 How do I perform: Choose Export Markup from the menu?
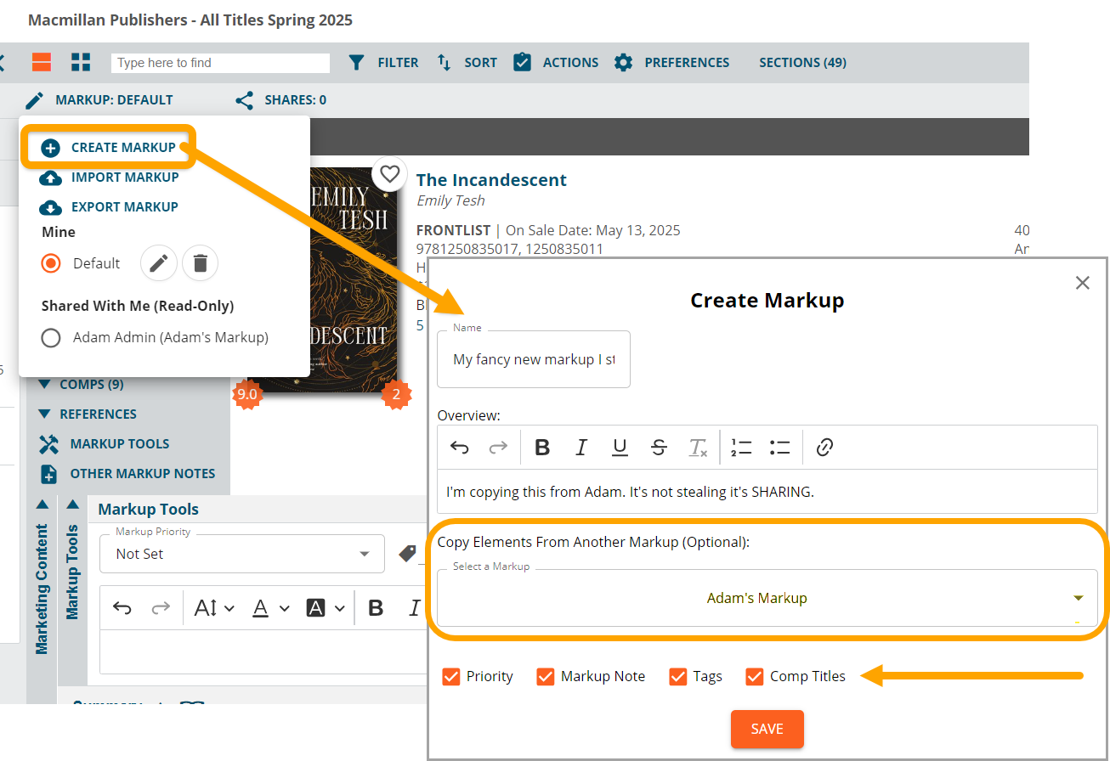coord(124,207)
